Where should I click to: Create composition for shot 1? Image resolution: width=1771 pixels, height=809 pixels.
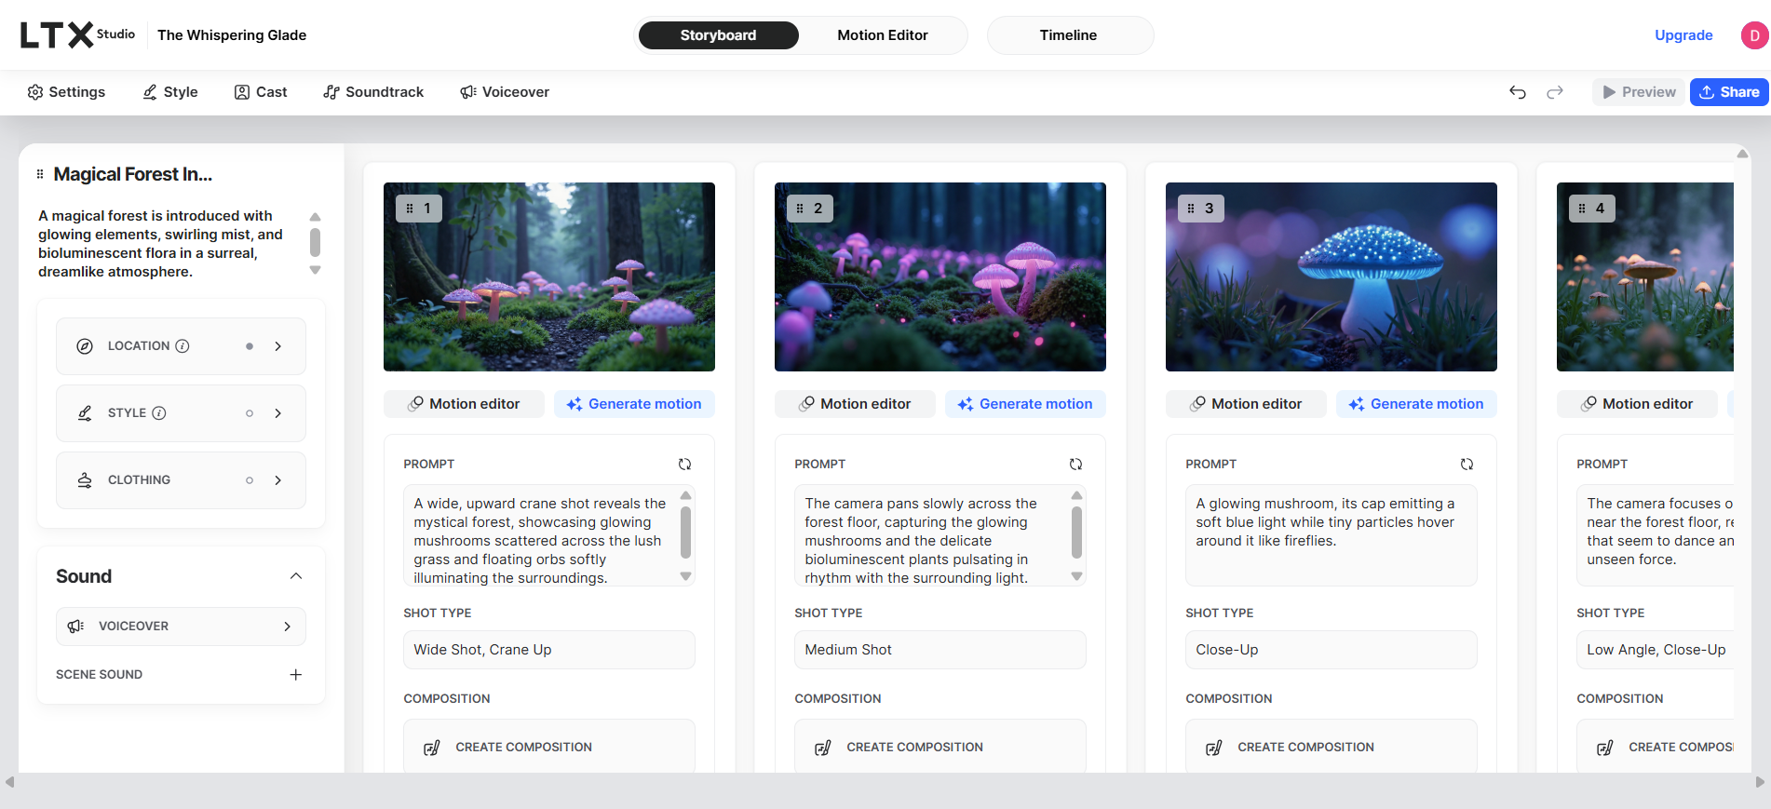[549, 746]
